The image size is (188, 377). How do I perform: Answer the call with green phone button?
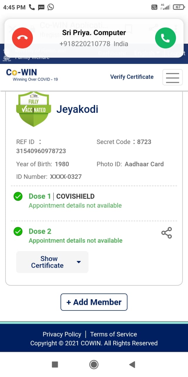click(x=165, y=38)
